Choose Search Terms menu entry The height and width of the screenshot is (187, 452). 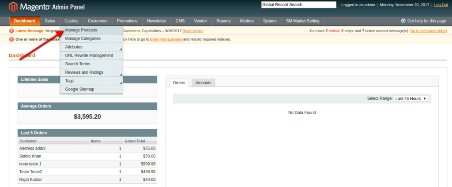[x=92, y=64]
